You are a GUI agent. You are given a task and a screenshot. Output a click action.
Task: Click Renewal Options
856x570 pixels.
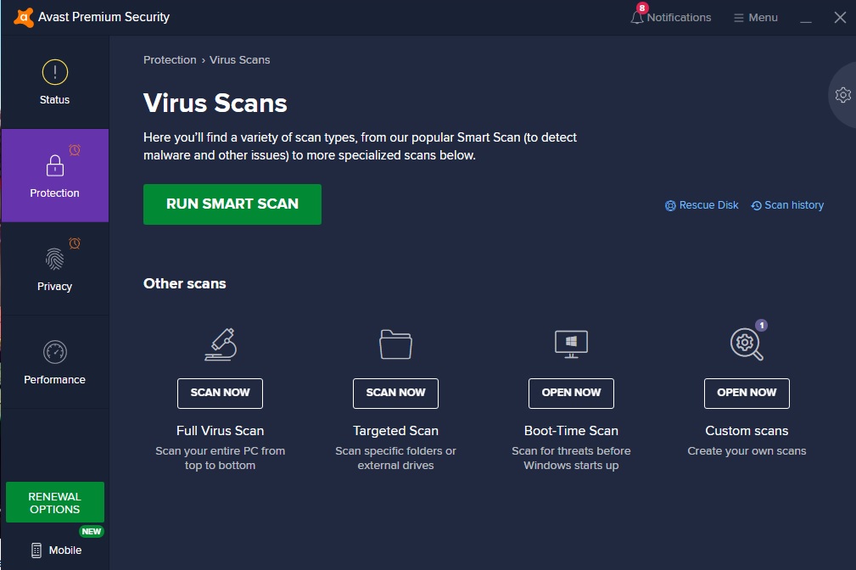click(x=54, y=501)
